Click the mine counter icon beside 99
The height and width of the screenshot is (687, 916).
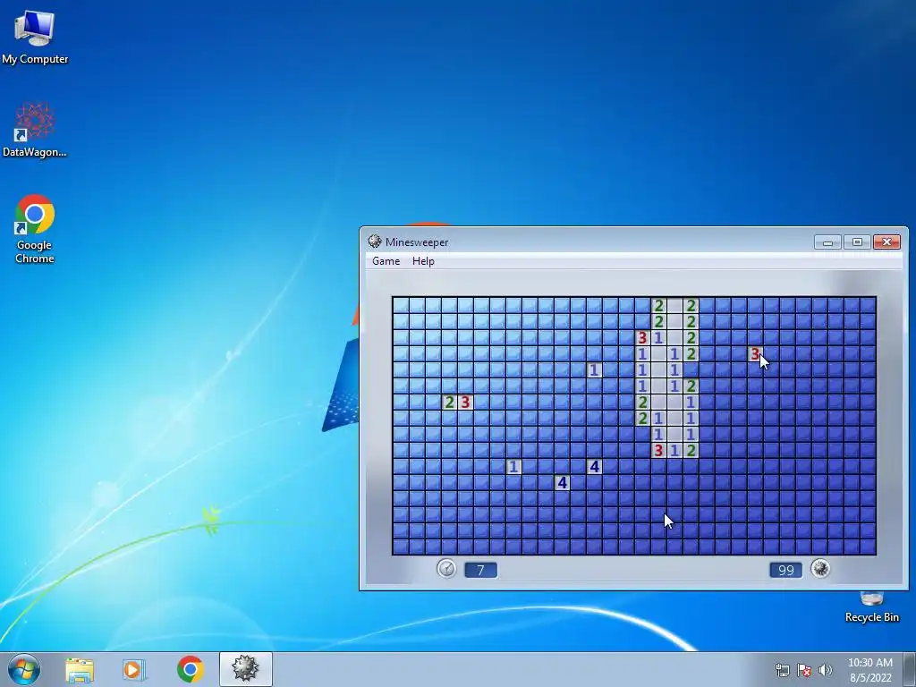820,568
